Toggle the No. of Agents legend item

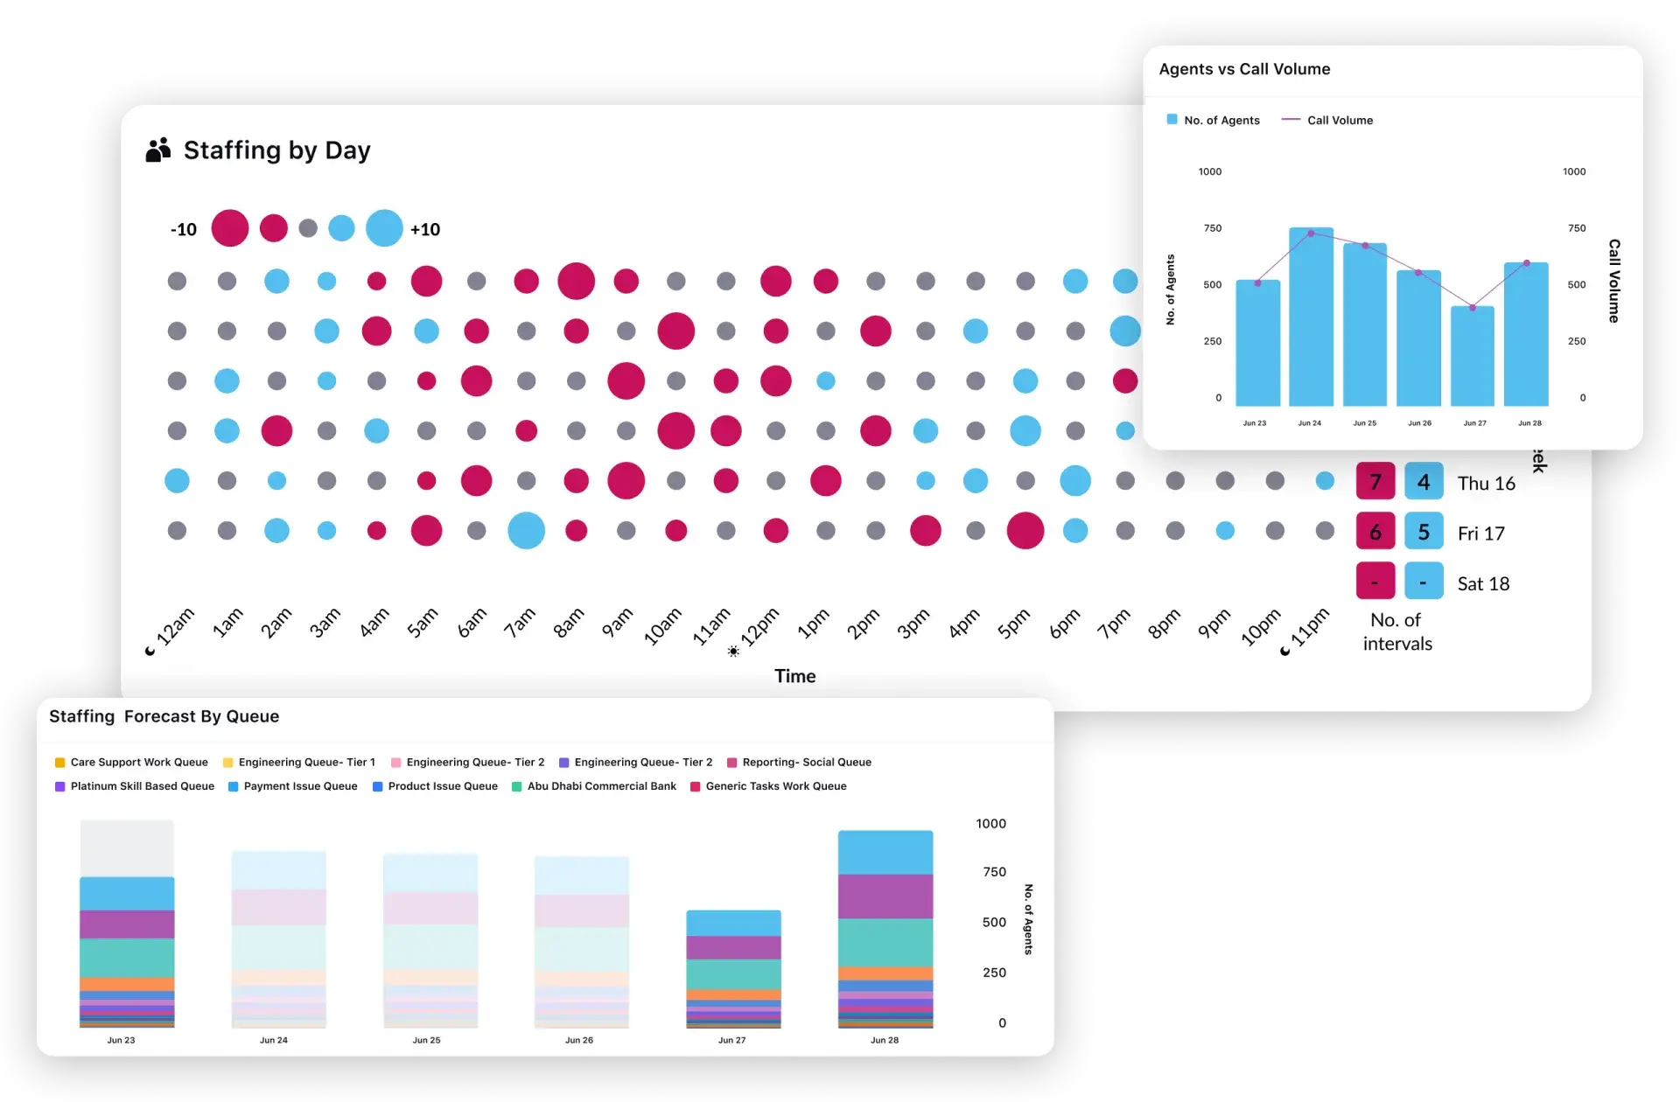click(x=1221, y=121)
